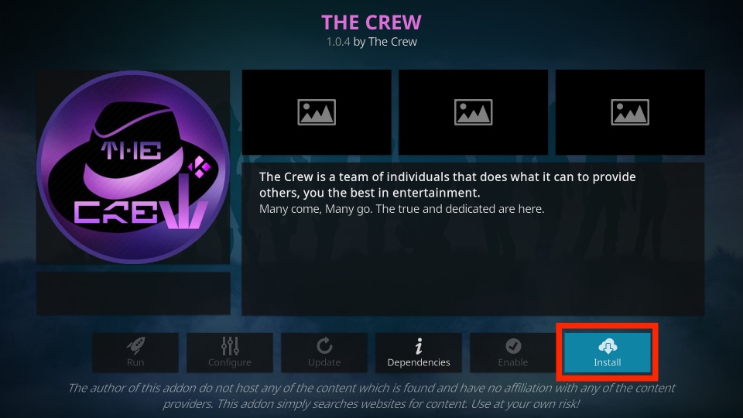Click the disclaimer text at the bottom

coord(371,396)
